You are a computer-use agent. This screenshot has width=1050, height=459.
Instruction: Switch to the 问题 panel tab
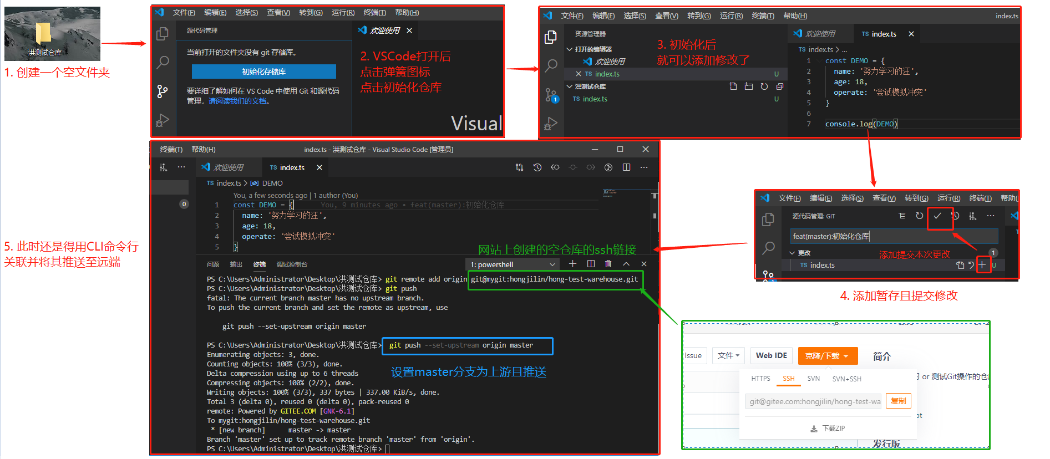[213, 264]
